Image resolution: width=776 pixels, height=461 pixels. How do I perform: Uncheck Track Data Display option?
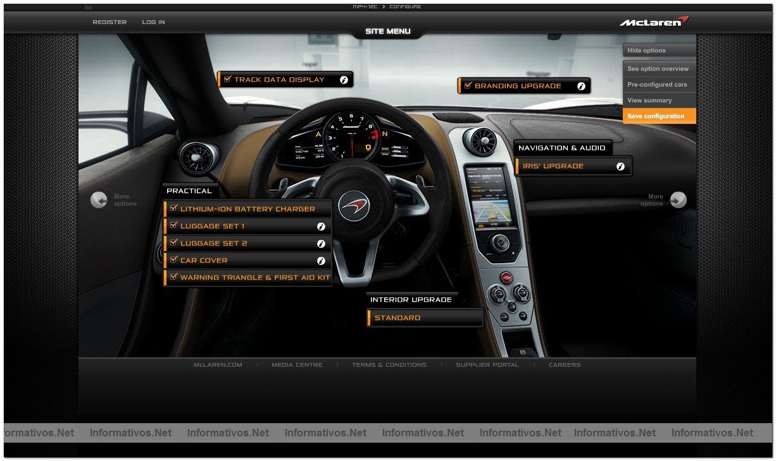[227, 79]
